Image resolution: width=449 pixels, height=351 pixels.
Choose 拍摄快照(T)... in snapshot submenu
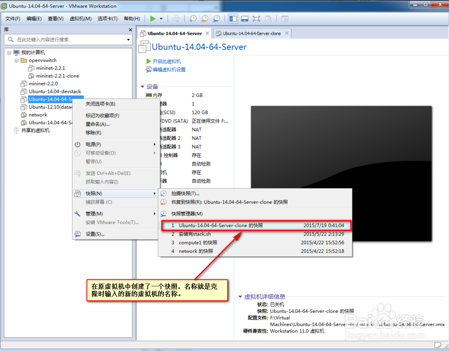pyautogui.click(x=255, y=194)
